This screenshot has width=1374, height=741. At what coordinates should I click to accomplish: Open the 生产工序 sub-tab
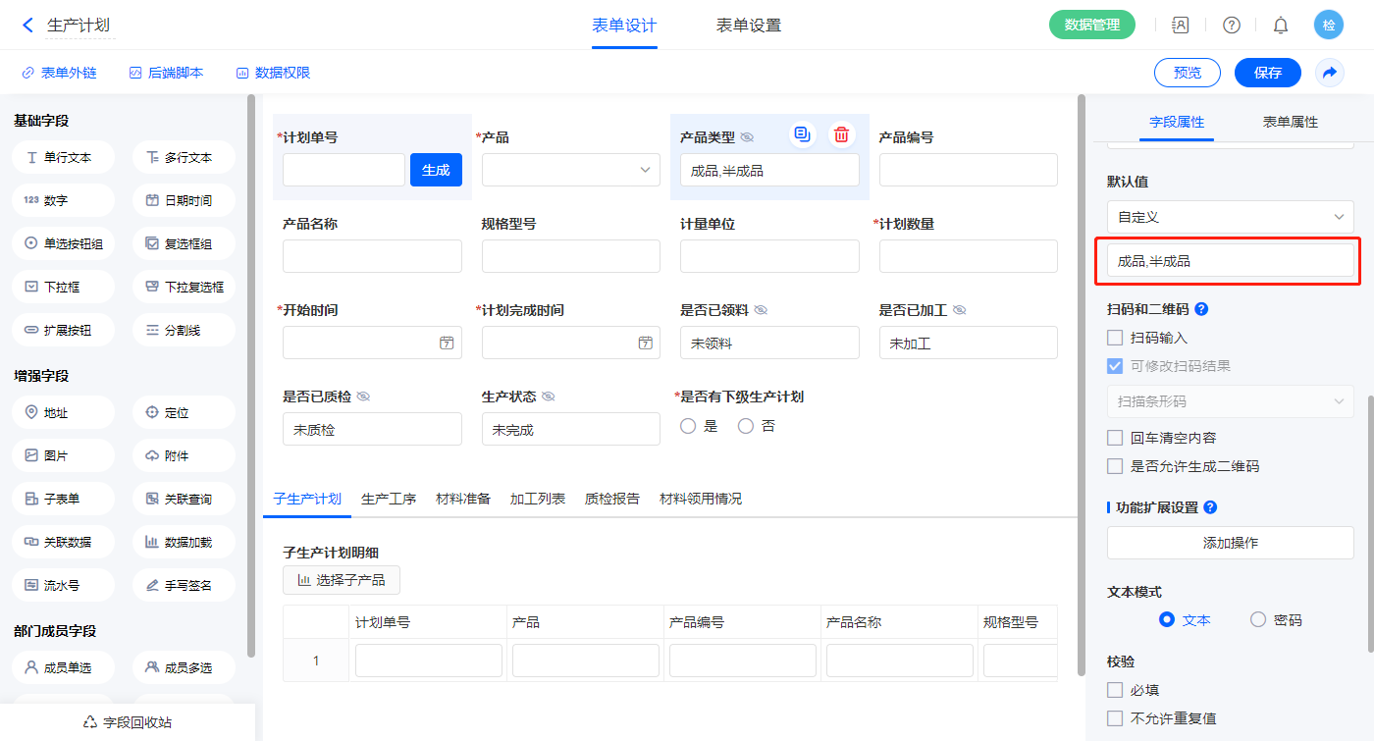[389, 499]
